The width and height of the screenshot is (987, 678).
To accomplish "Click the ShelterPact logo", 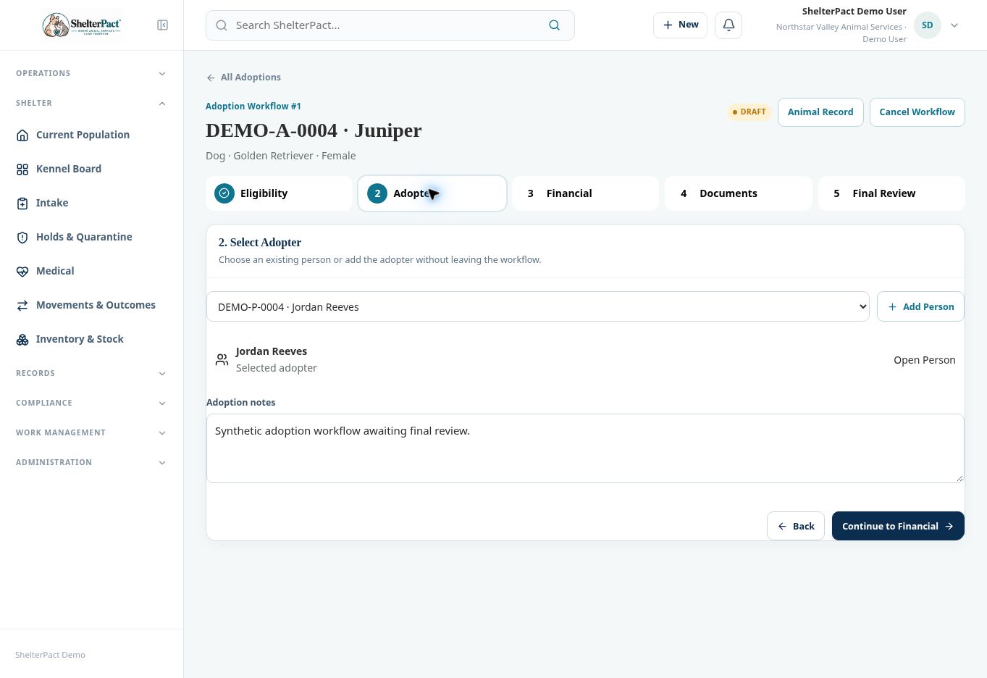I will [x=81, y=25].
